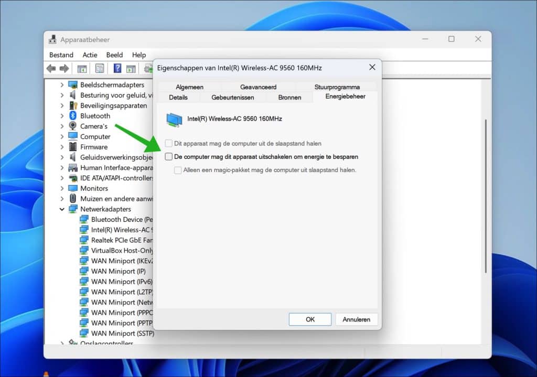The width and height of the screenshot is (537, 377).
Task: Toggle 'Alleen een magic-pakket' checkbox
Action: tap(178, 170)
